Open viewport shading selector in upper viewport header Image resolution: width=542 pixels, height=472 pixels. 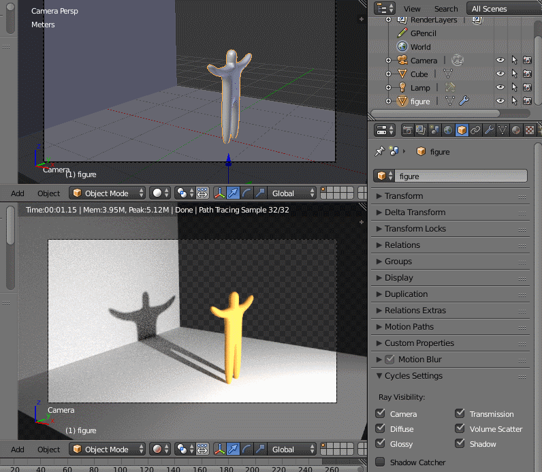coord(160,193)
